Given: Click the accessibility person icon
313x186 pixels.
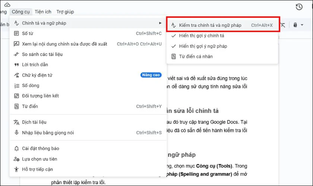Looking at the screenshot, I should tap(16, 169).
